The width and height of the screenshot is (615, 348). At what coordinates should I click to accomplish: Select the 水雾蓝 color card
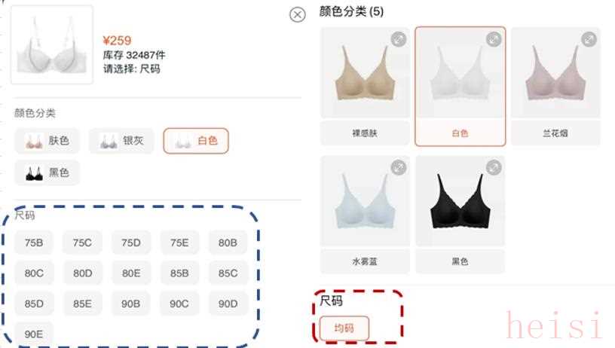click(365, 215)
